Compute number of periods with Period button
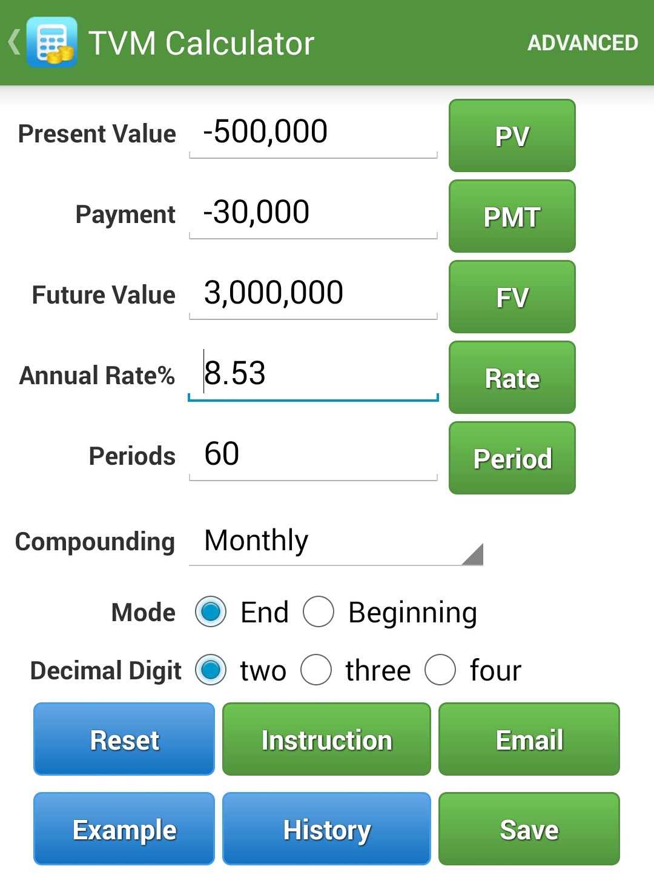The width and height of the screenshot is (654, 889). (512, 458)
